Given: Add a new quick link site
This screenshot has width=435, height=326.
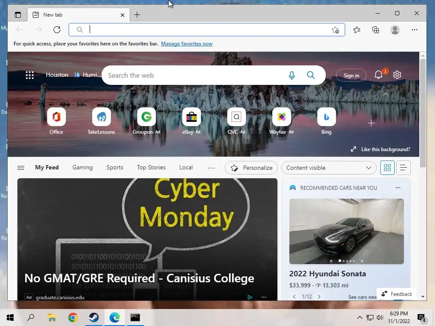Looking at the screenshot, I should click(x=371, y=123).
